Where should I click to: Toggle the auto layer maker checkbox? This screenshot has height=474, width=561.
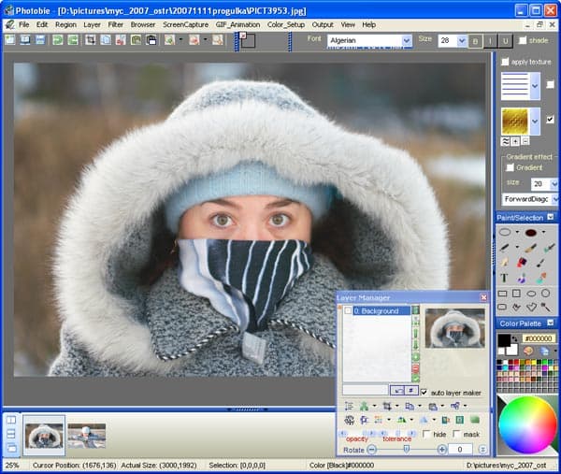pyautogui.click(x=424, y=392)
